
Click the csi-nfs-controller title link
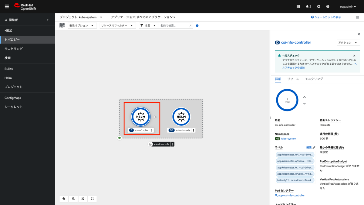tap(296, 43)
